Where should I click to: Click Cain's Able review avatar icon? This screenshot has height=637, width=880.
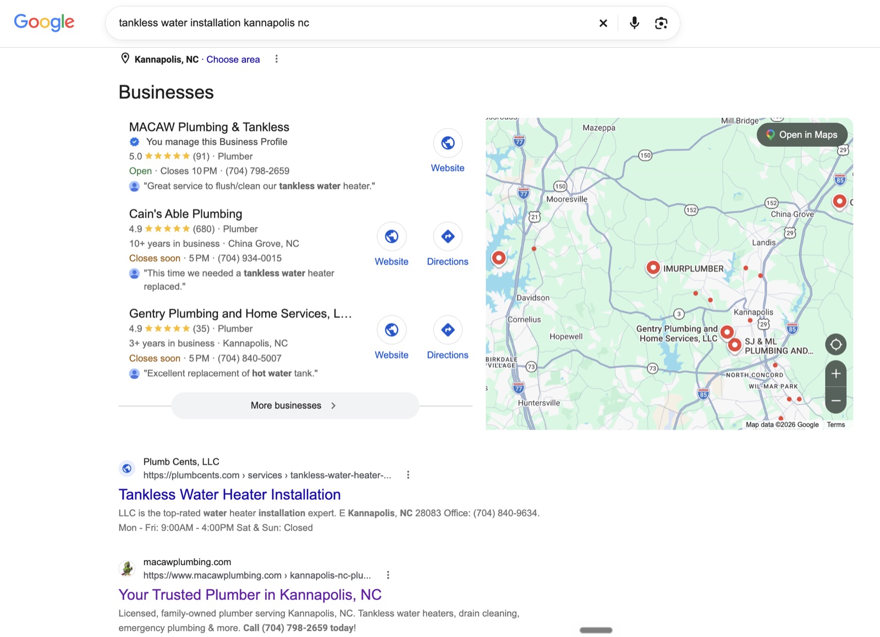[x=134, y=273]
